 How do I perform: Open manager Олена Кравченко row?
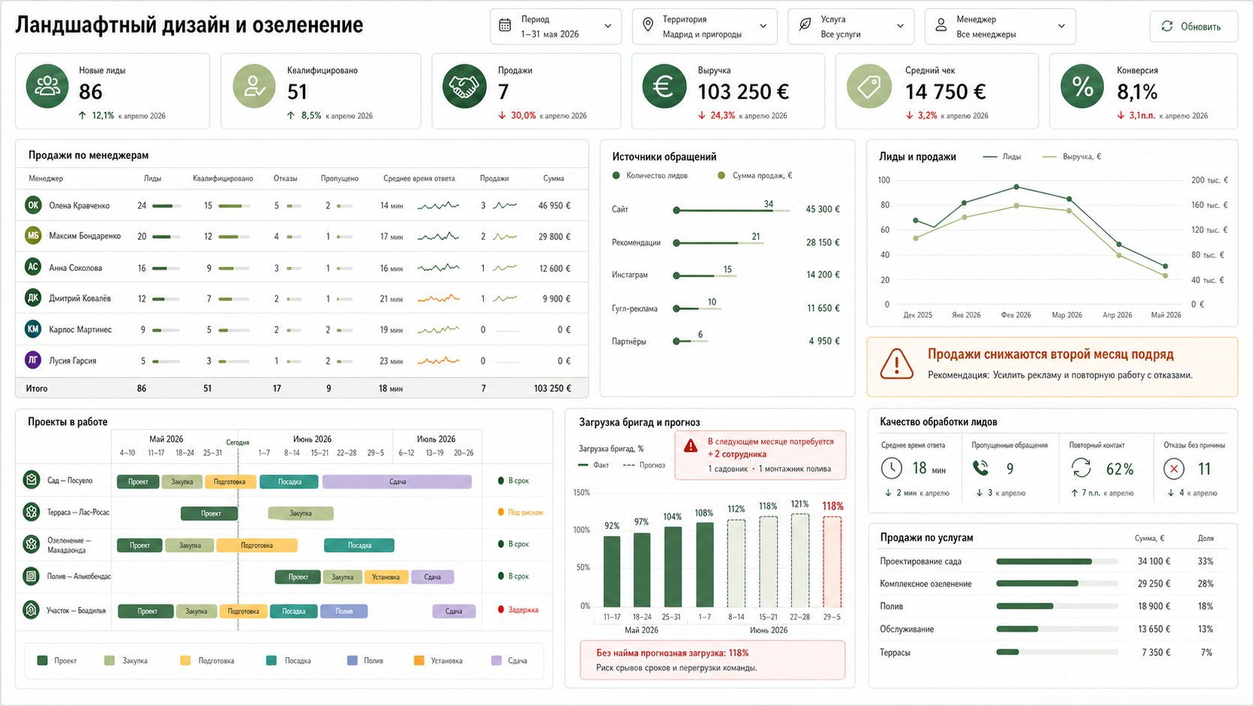[x=301, y=205]
